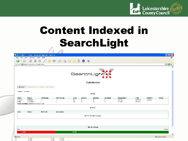Viewport: 188px width, 141px height.
Task: Click the Done page icon in status bar
Action: [15, 137]
